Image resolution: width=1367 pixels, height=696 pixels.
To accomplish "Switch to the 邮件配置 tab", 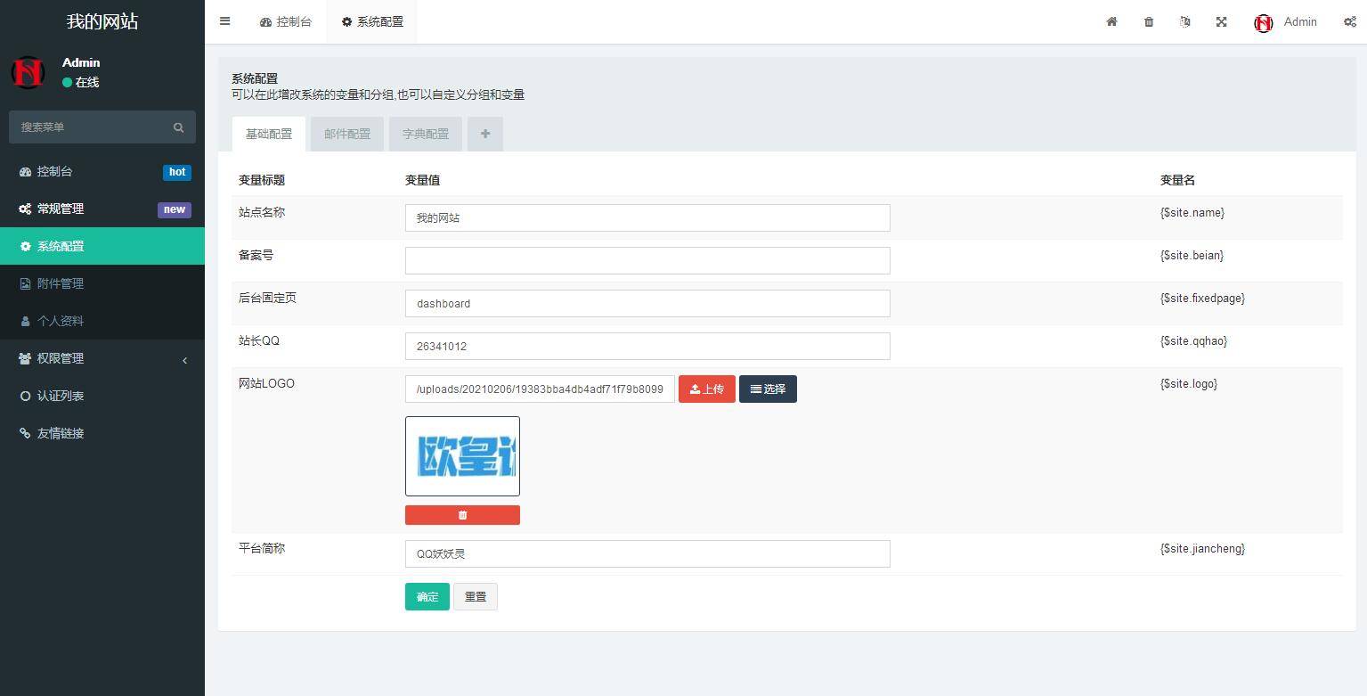I will coord(346,134).
